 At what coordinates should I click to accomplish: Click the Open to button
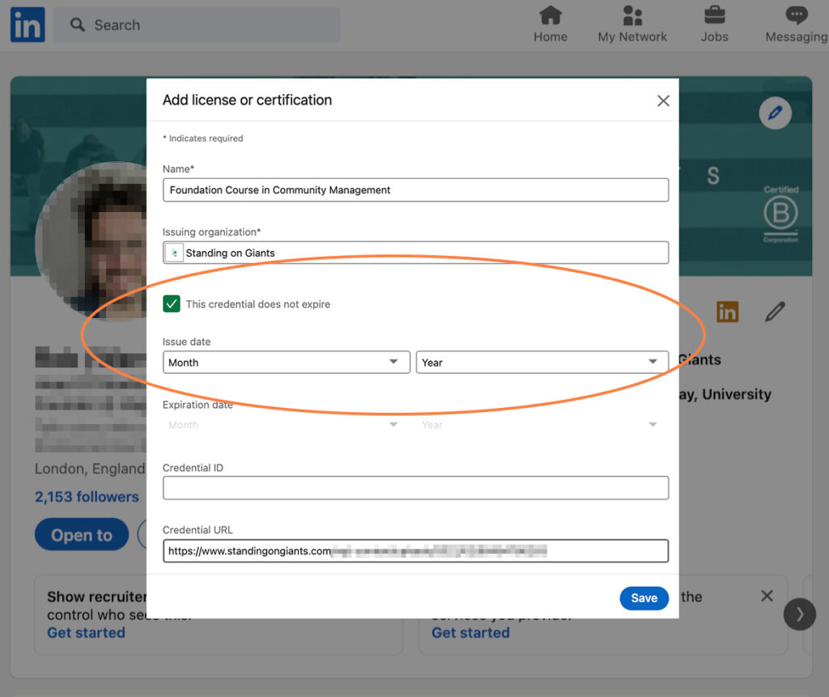pos(82,534)
